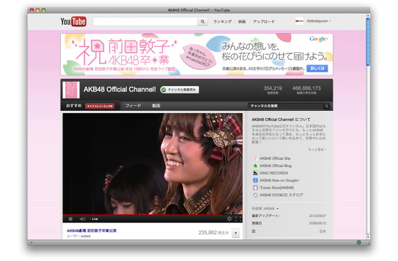Screen dimensions: 398x261
Task: Select the フィード tab
Action: [133, 106]
